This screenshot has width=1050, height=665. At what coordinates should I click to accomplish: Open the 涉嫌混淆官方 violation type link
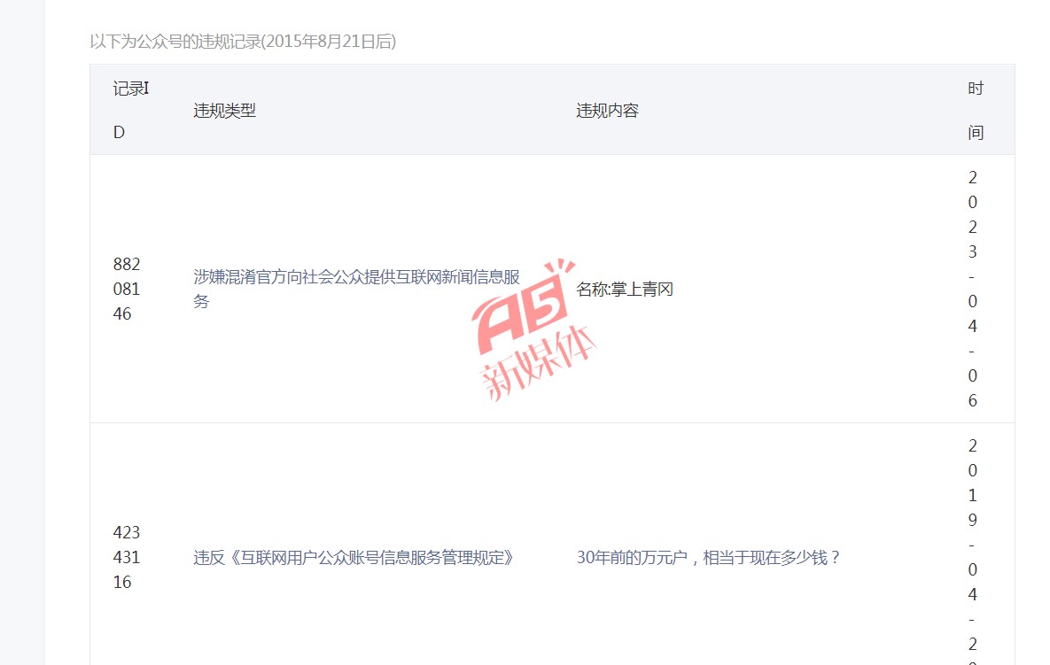point(357,289)
